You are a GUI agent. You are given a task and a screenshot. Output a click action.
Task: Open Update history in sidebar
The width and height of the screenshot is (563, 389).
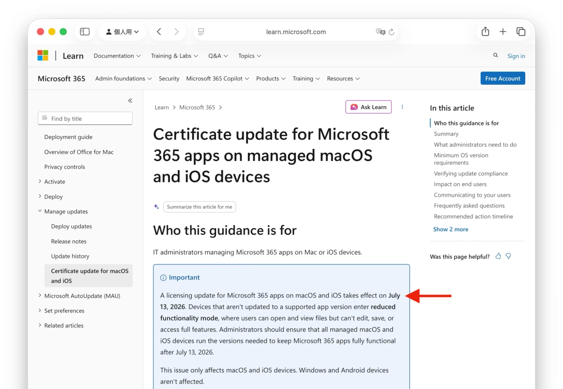70,256
